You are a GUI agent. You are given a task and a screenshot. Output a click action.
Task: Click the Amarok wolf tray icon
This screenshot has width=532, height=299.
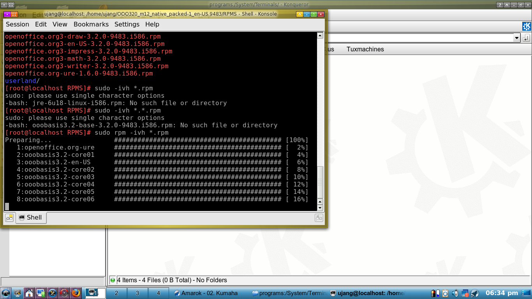pyautogui.click(x=475, y=293)
